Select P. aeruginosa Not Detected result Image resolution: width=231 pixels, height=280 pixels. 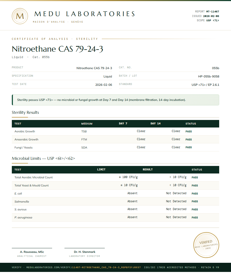176,217
